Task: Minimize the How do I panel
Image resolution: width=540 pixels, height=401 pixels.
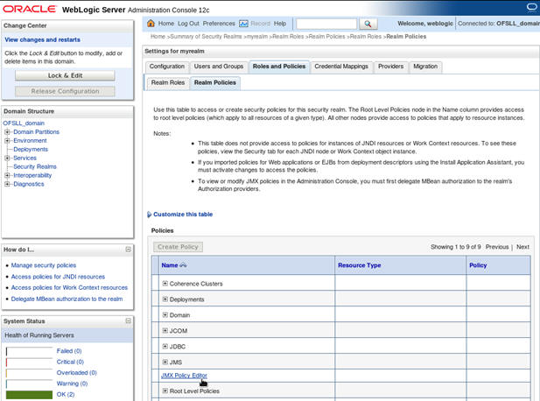Action: (128, 249)
